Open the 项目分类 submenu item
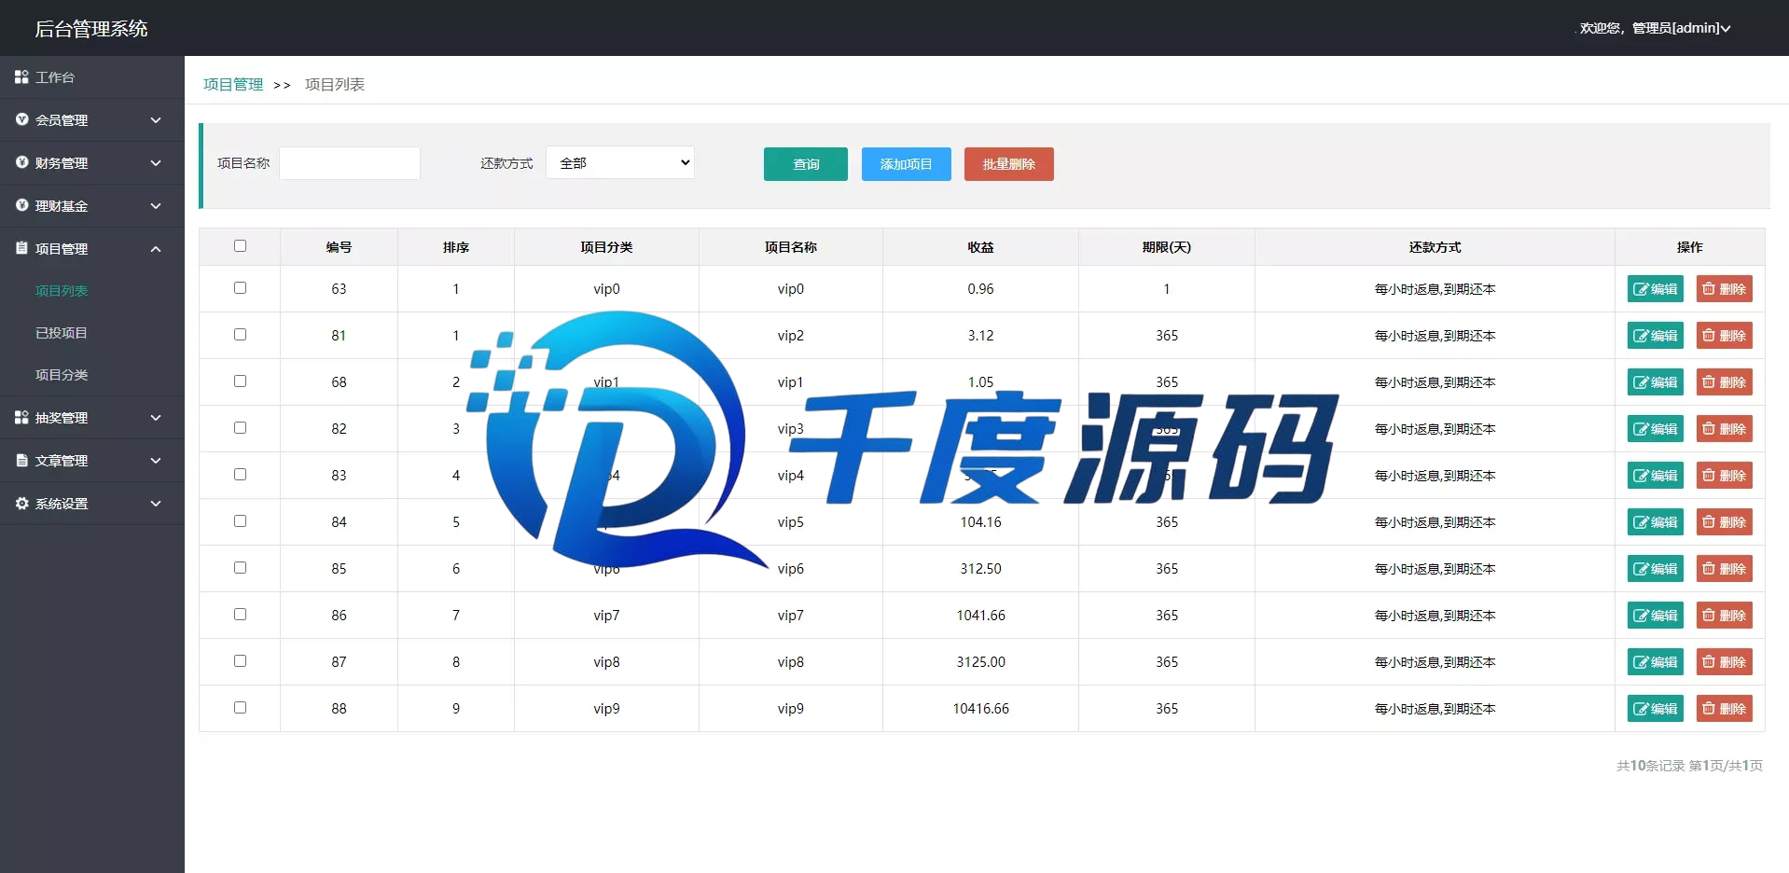 pyautogui.click(x=62, y=375)
